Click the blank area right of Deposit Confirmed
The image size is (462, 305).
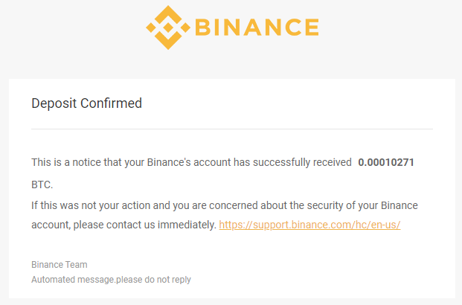click(x=298, y=103)
